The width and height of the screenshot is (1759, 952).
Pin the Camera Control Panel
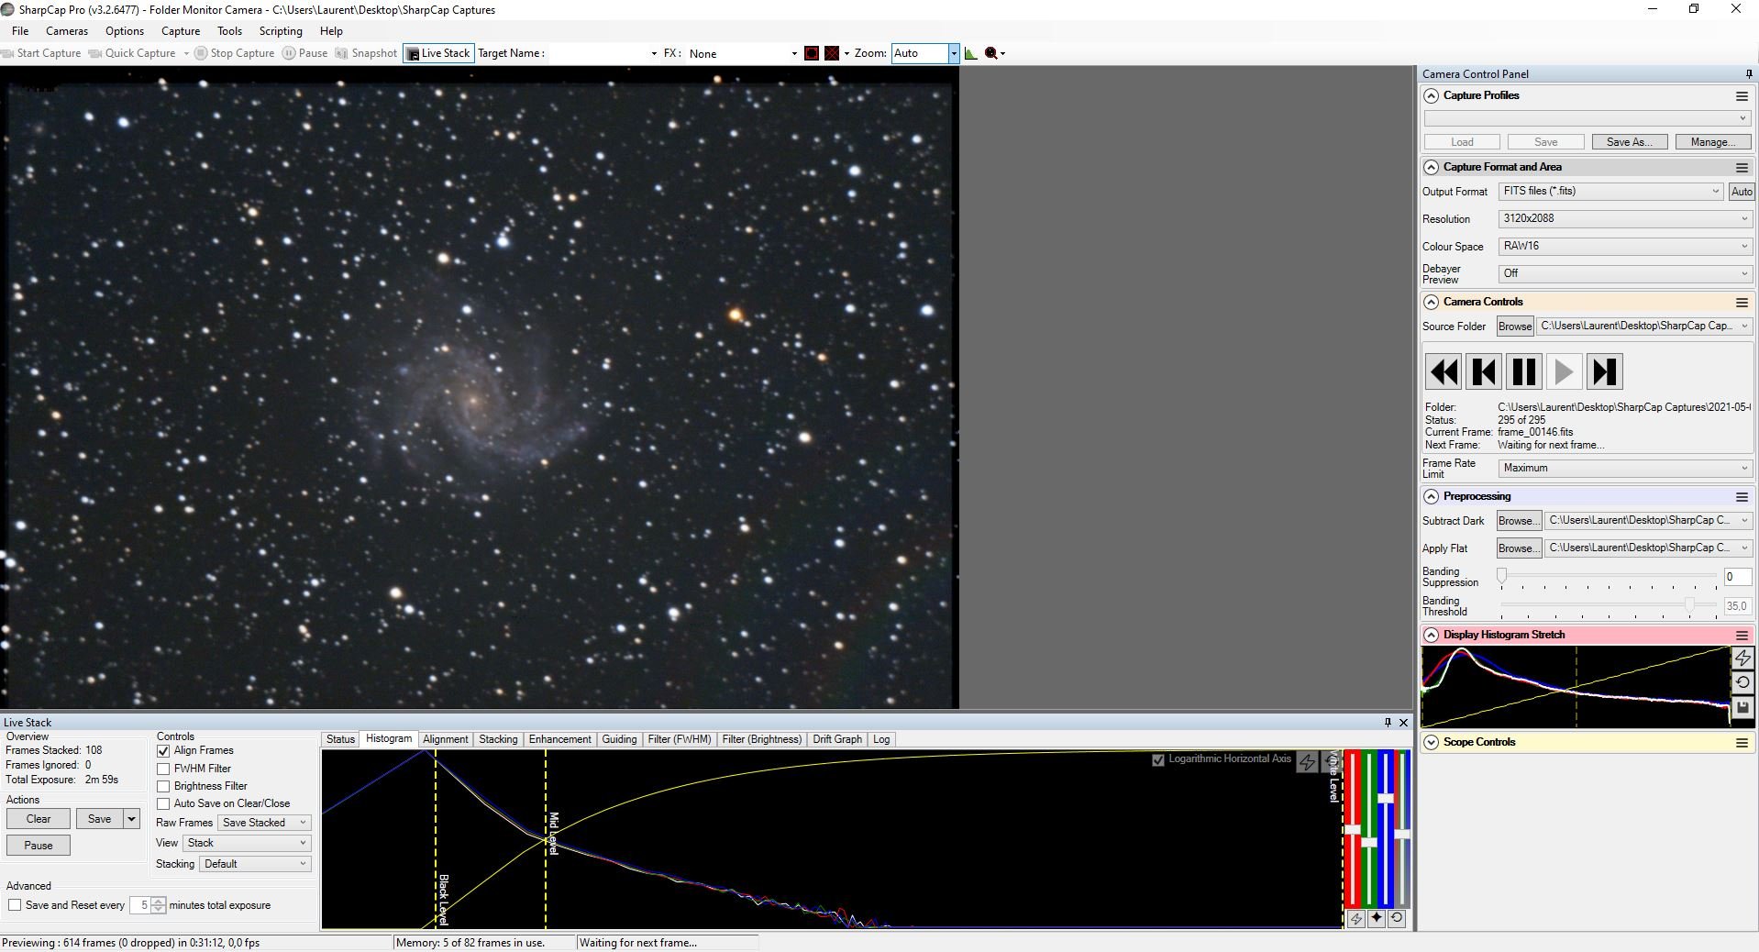tap(1749, 74)
